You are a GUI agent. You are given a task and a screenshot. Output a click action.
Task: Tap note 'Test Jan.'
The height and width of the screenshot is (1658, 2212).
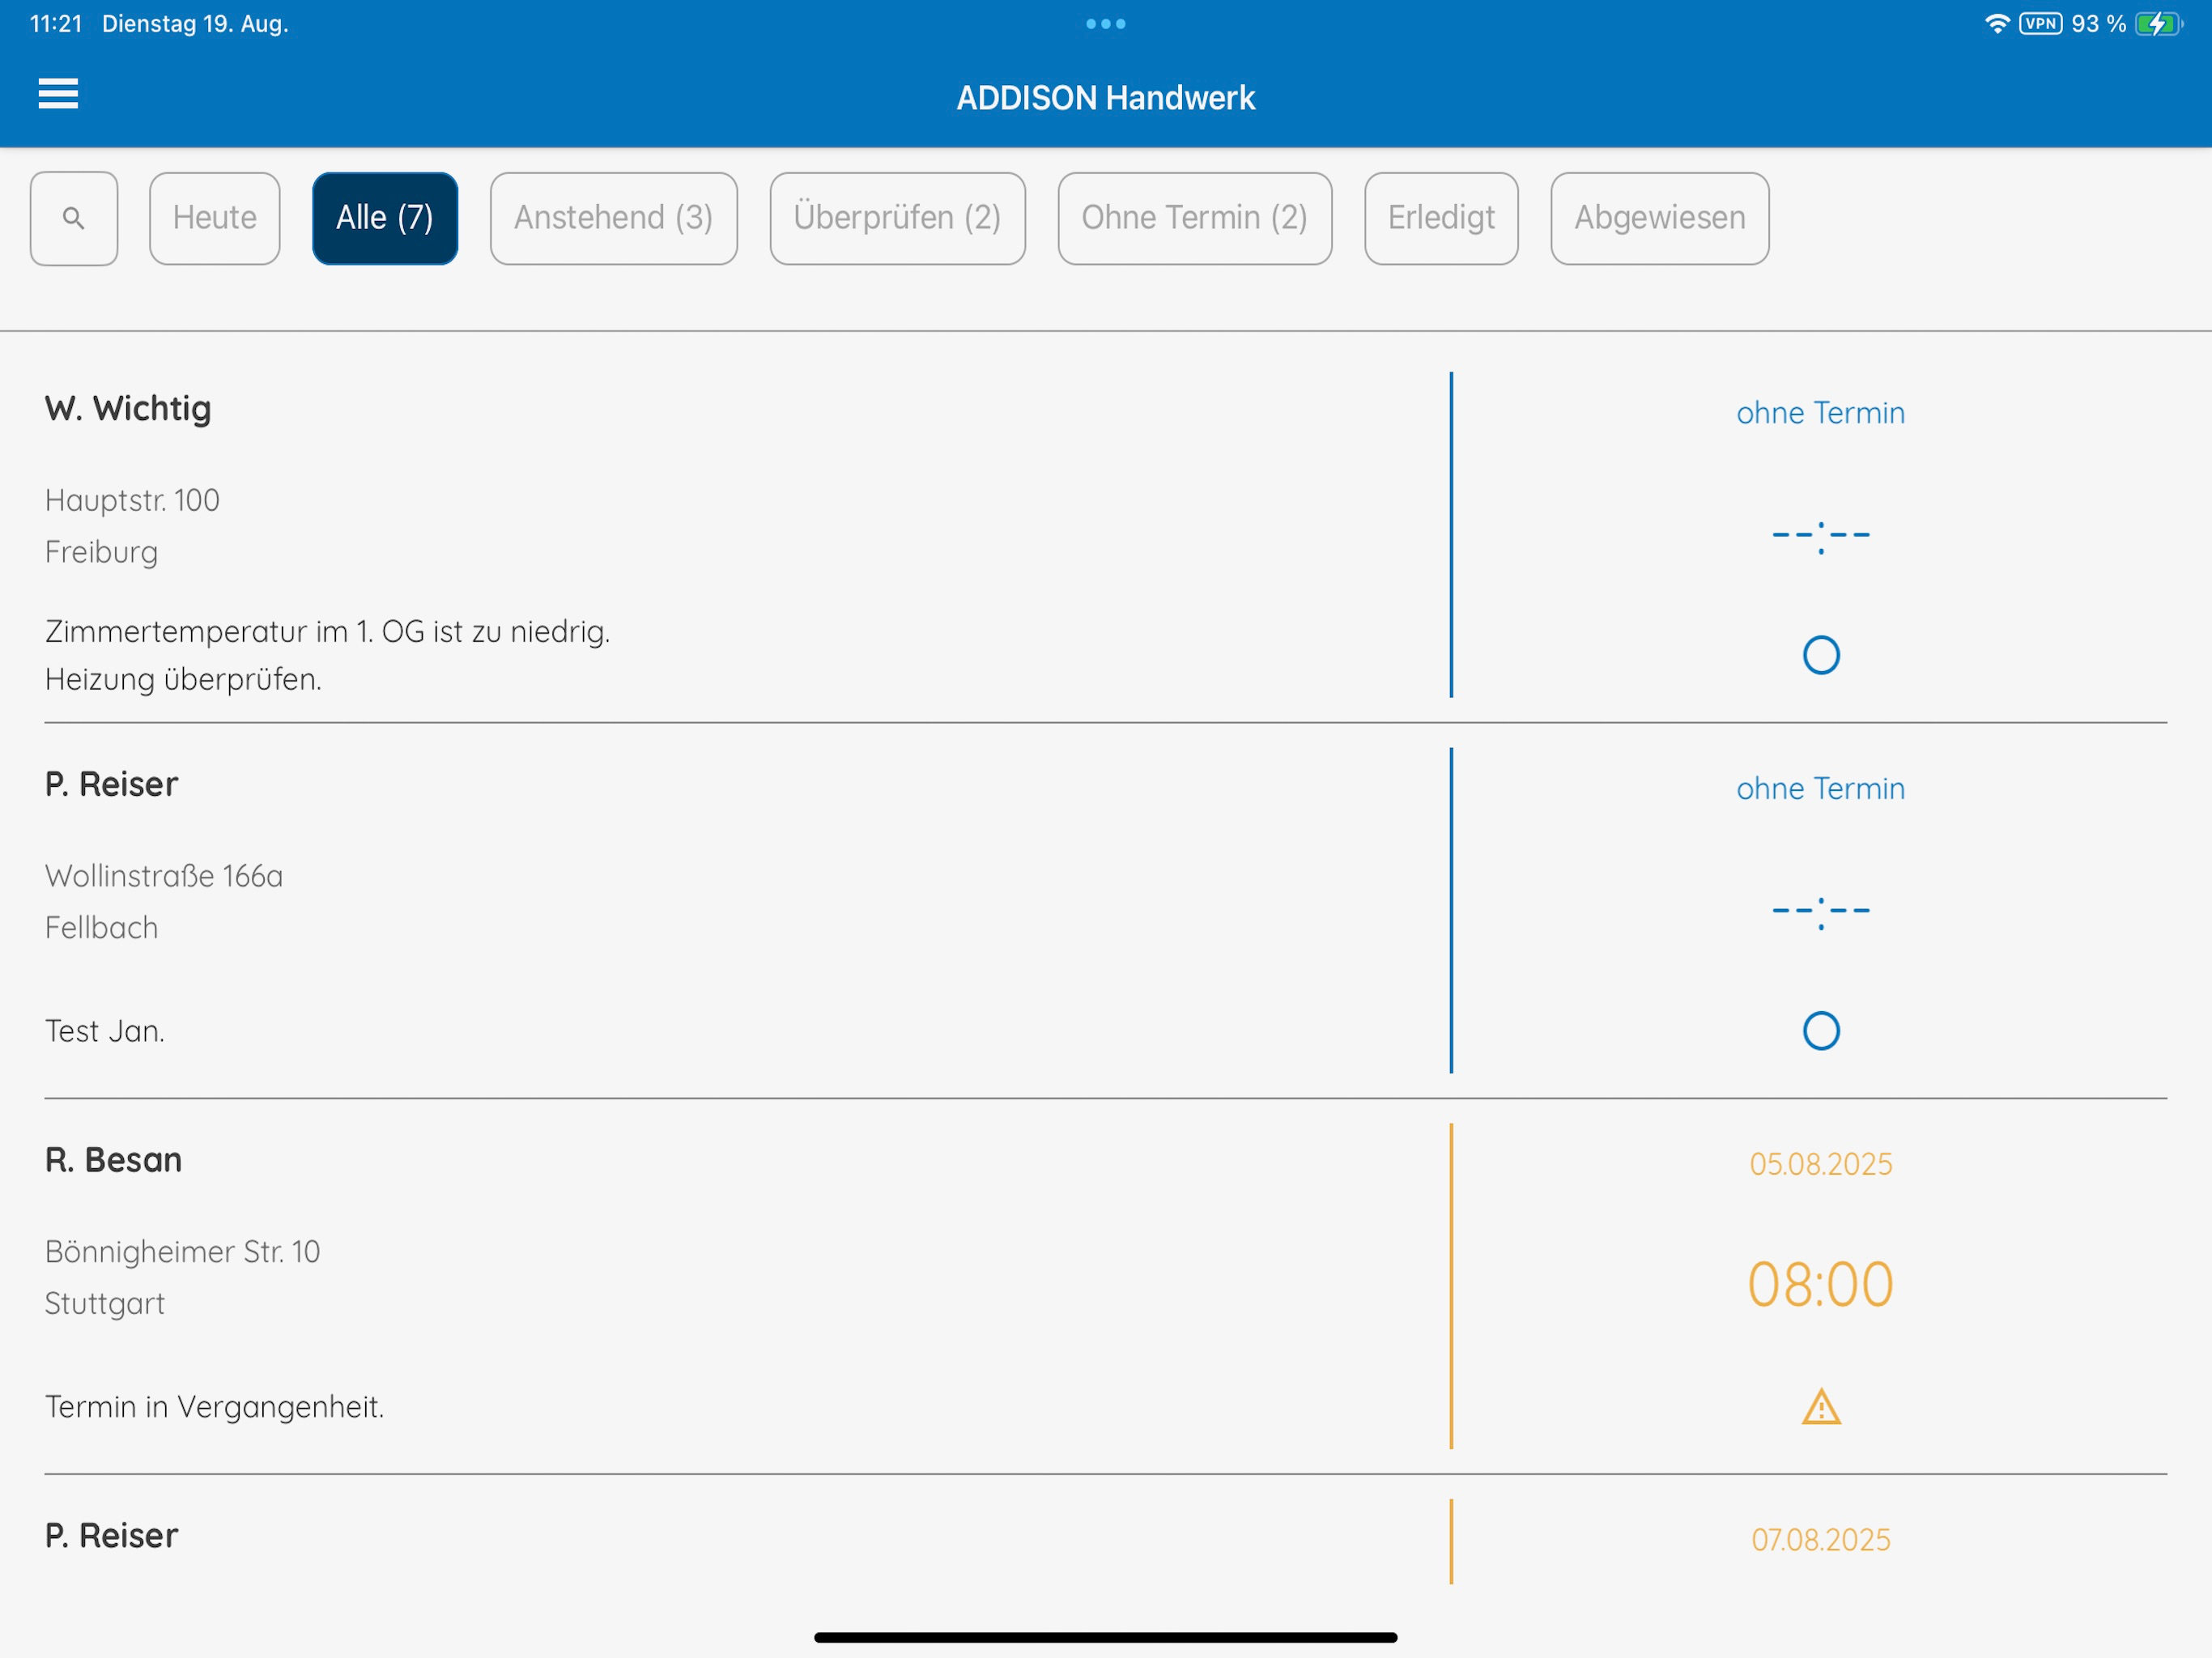pyautogui.click(x=104, y=1031)
